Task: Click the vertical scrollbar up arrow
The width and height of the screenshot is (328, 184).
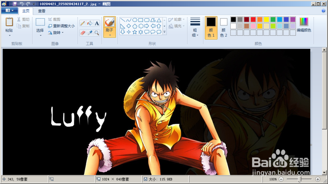Action: pyautogui.click(x=324, y=50)
